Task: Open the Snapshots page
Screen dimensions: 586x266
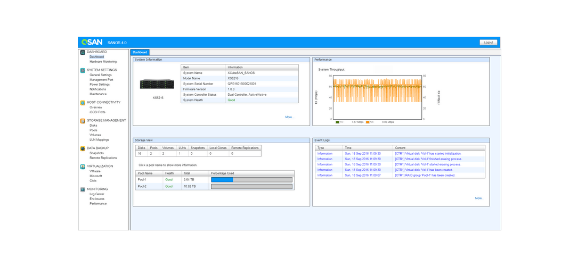Action: (x=97, y=153)
